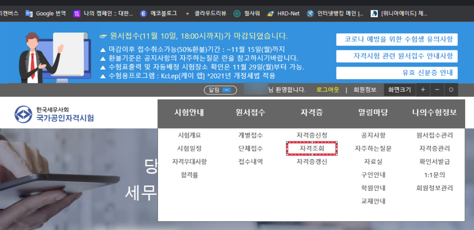Select 구인안내 submenu item
The image size is (474, 230).
coord(373,175)
